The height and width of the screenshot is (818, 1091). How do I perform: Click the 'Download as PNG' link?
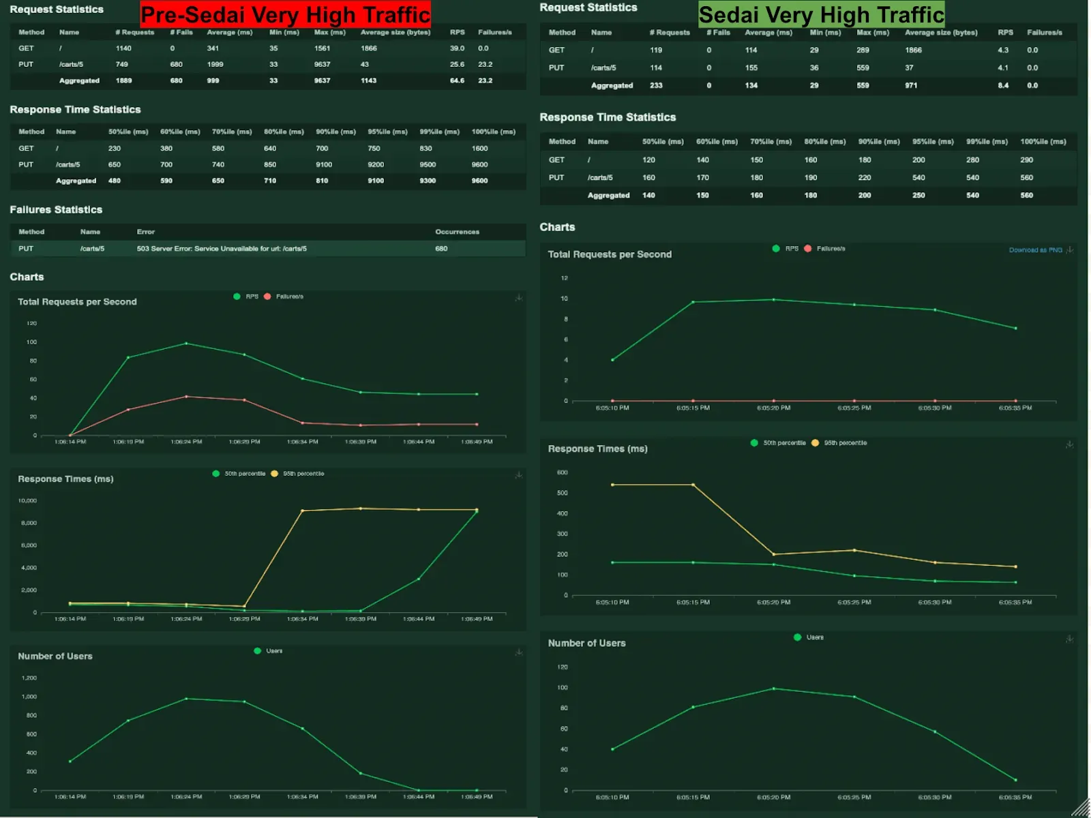[x=1035, y=250]
